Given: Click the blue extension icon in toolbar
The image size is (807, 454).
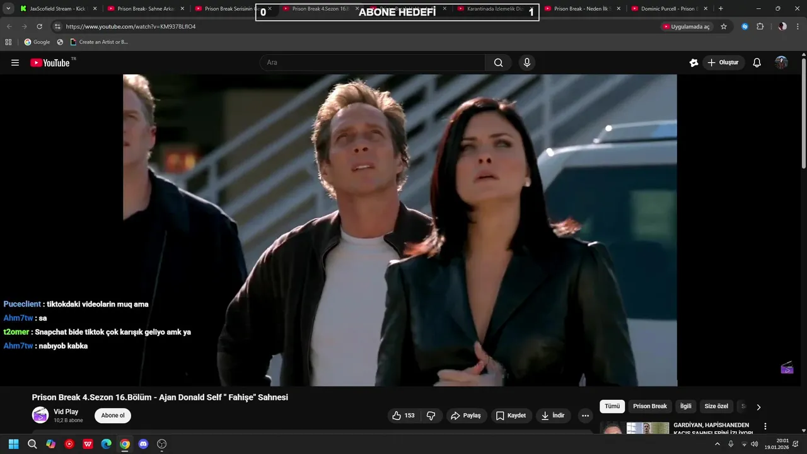Looking at the screenshot, I should click(745, 26).
